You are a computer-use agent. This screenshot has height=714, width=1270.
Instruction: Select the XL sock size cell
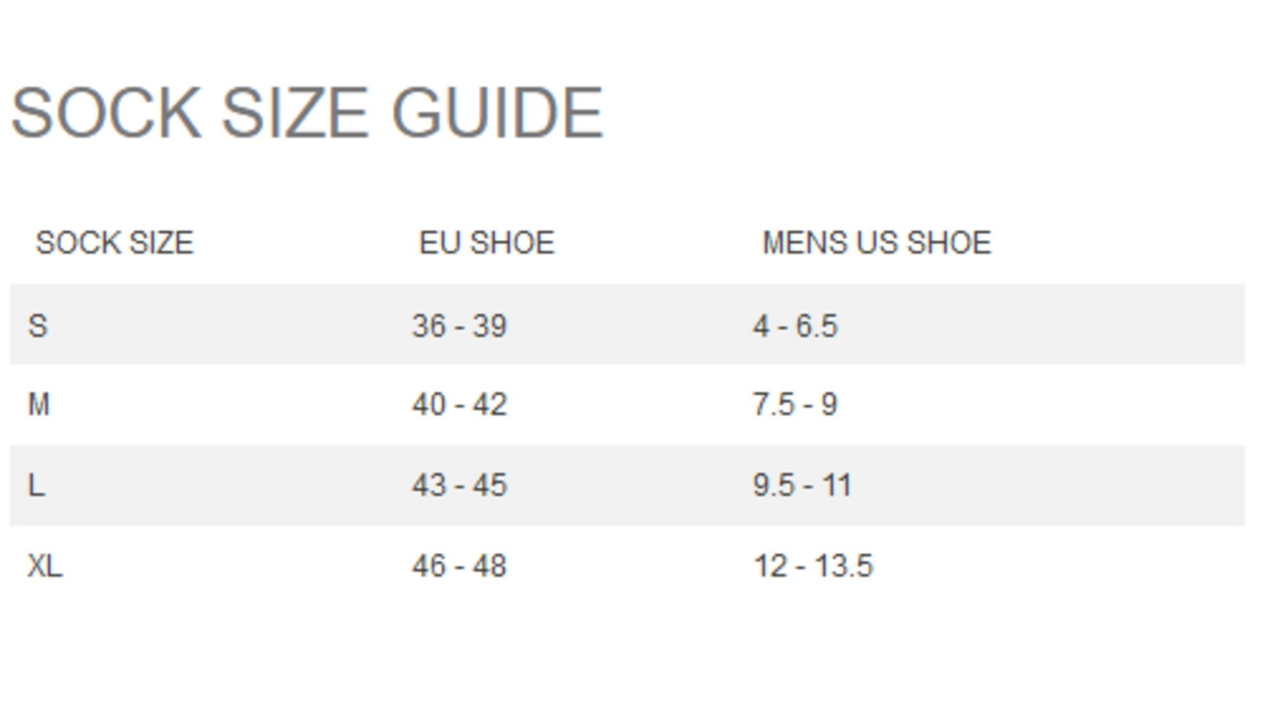coord(45,566)
